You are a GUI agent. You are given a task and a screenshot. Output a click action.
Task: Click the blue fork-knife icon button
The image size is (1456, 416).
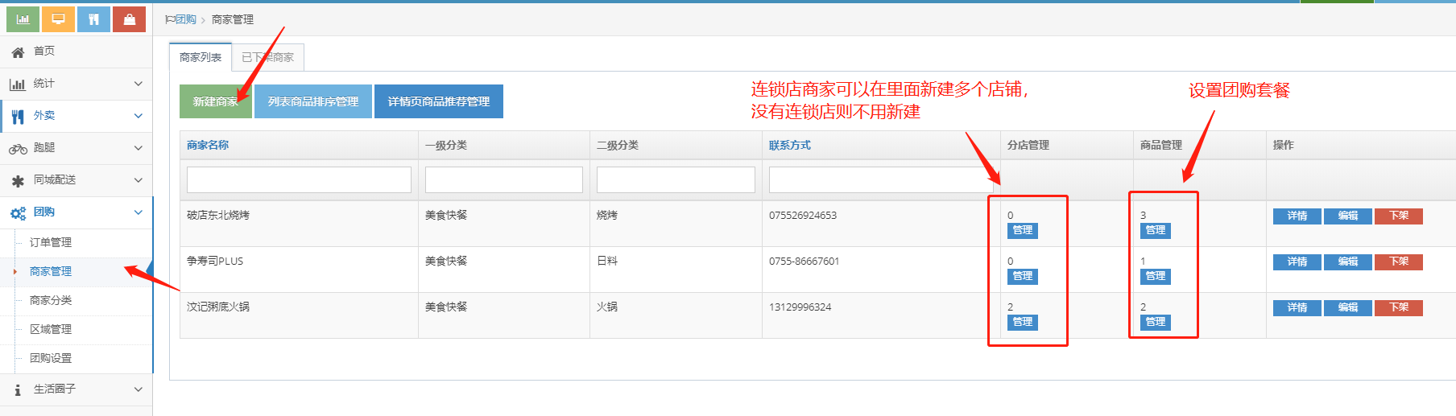93,19
